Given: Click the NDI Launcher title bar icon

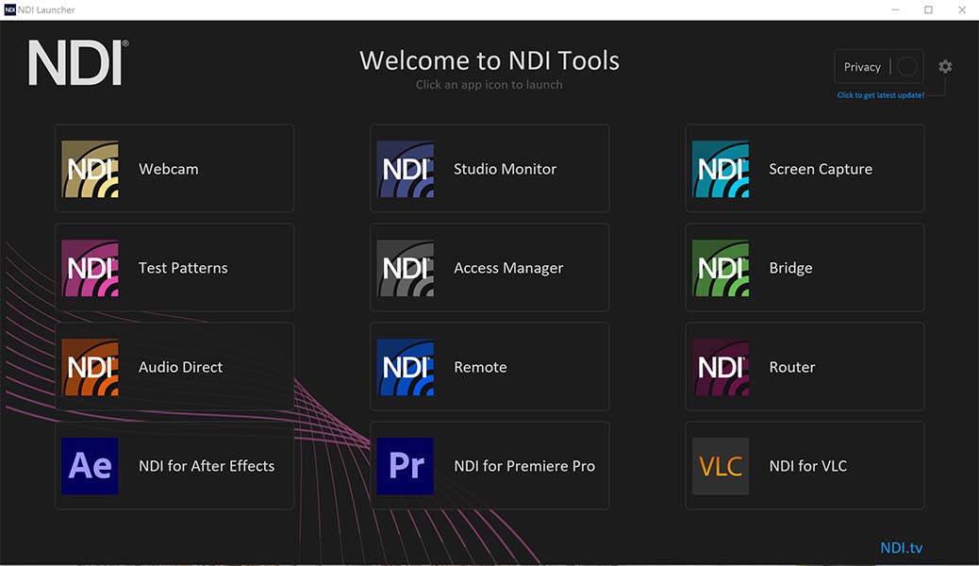Looking at the screenshot, I should tap(10, 10).
